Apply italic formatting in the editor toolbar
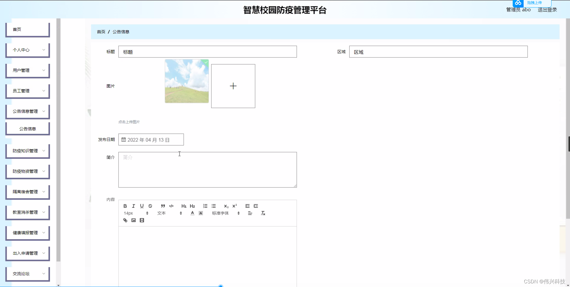Screen dimensions: 570x287 tap(133, 206)
